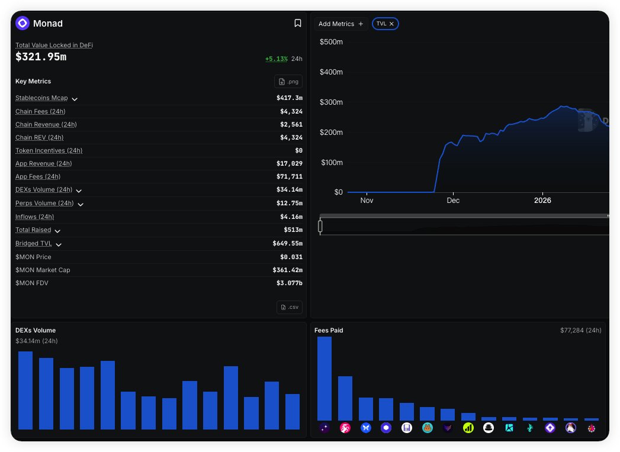Click the left handle of chart range slider
Viewport: 620px width, 452px height.
click(x=320, y=226)
